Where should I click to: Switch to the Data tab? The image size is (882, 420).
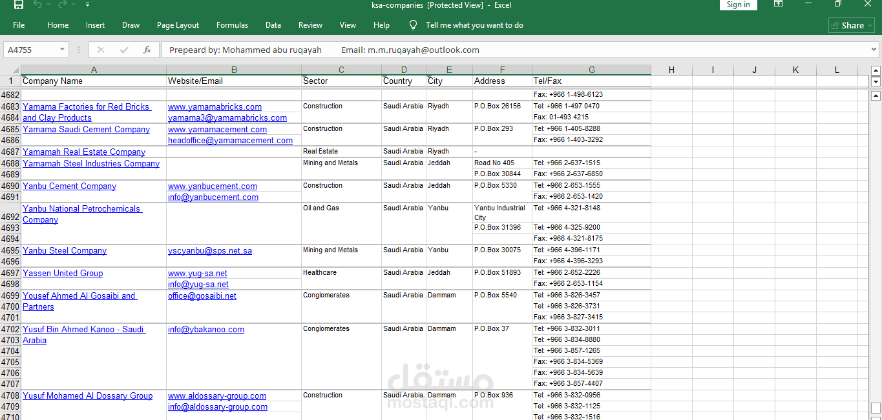(x=273, y=25)
